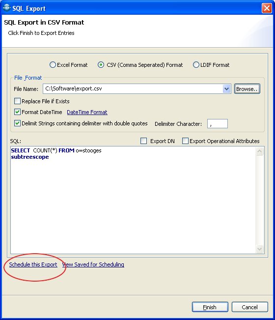
Task: Click the SQL Export title bar icon
Action: coord(7,8)
